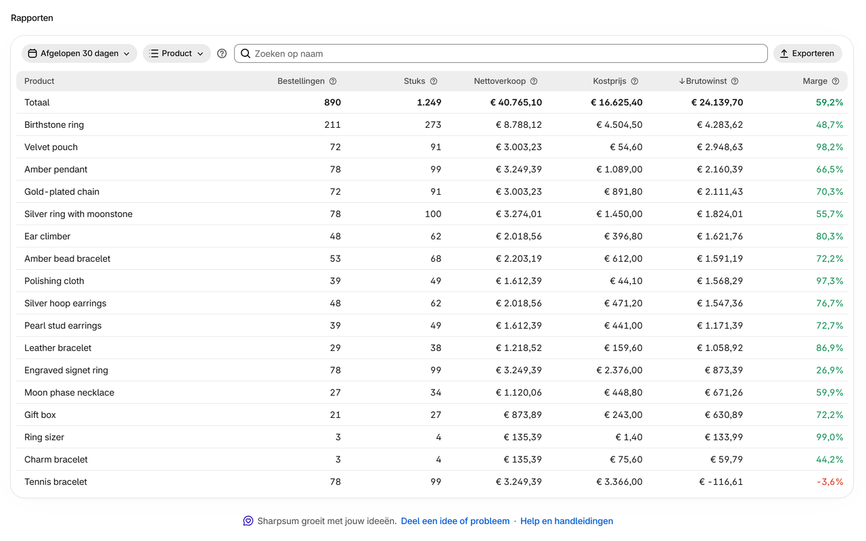Click the Brutowinst column help icon
Image resolution: width=866 pixels, height=541 pixels.
(735, 81)
